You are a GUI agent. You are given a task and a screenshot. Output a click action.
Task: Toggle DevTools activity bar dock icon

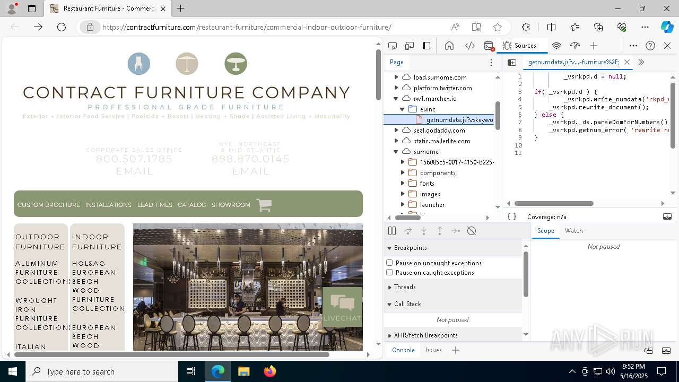point(426,46)
